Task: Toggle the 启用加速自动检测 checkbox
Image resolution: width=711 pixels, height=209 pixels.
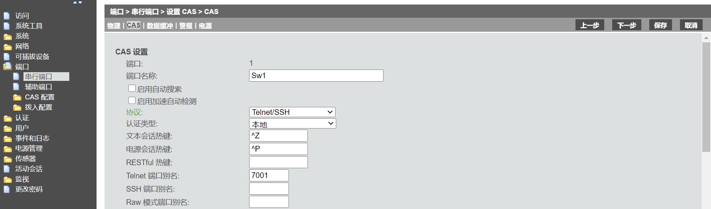Action: point(132,101)
